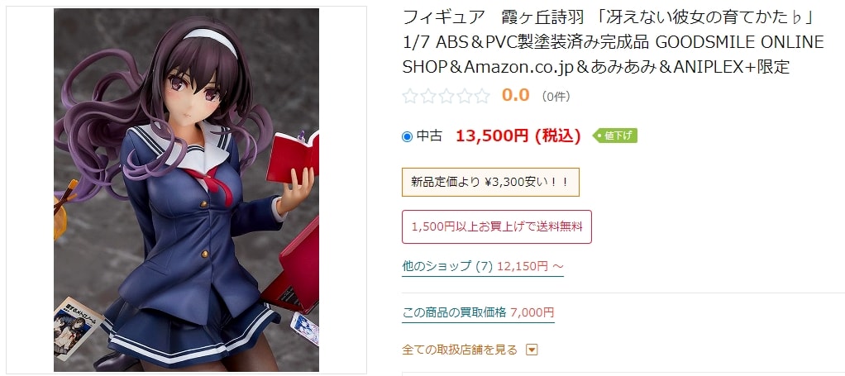Click the fifth rating star

pyautogui.click(x=481, y=97)
